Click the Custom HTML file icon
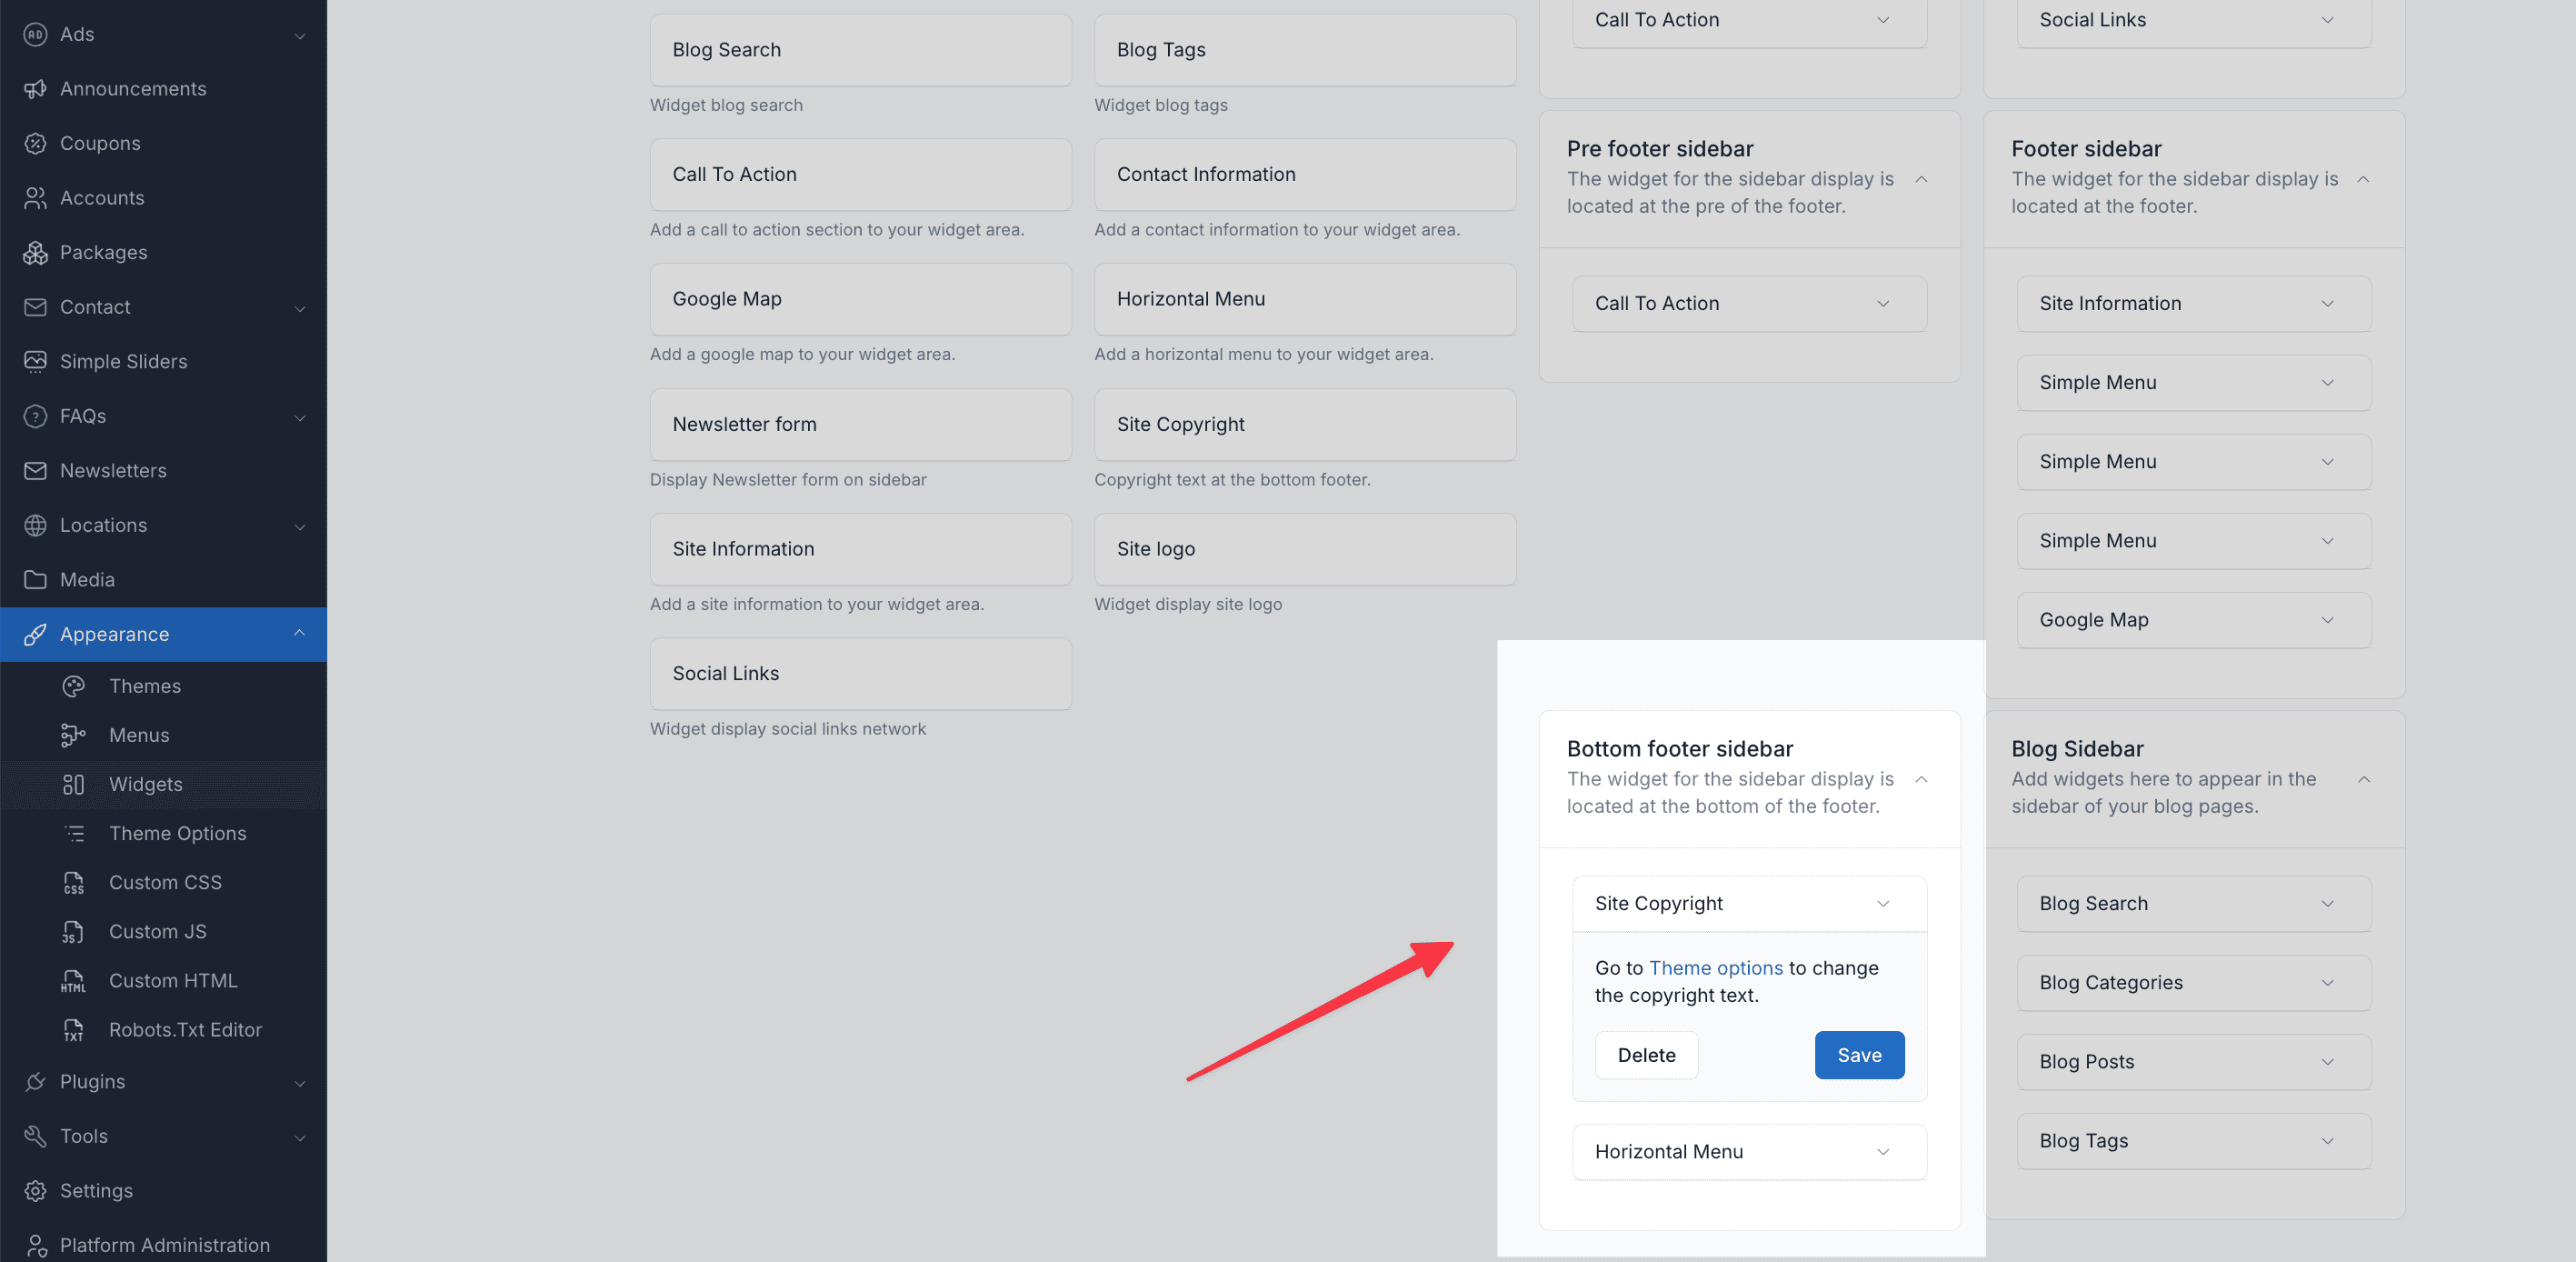 tap(73, 980)
